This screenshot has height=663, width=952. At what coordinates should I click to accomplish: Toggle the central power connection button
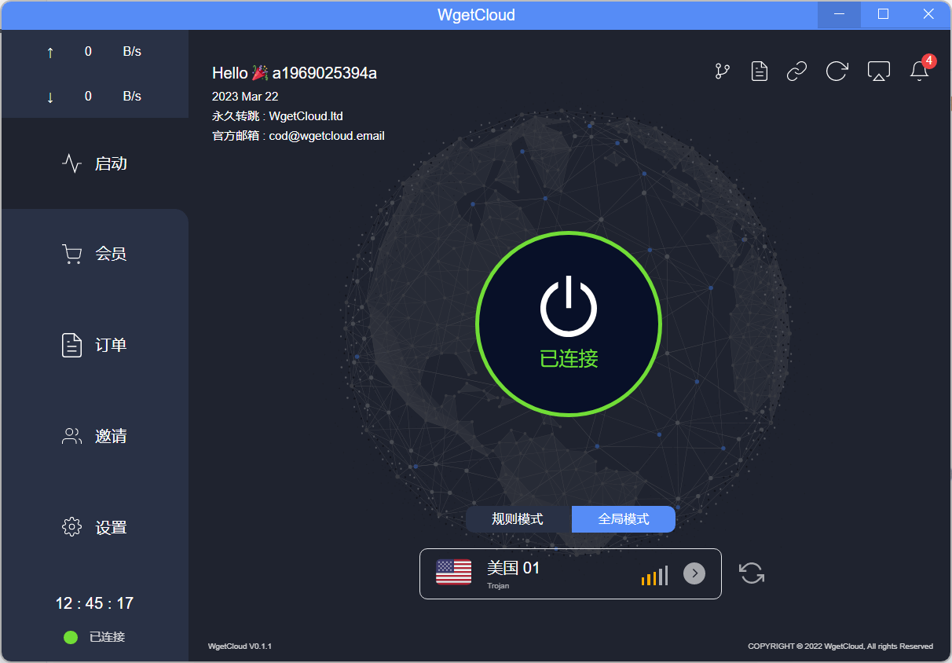pos(569,324)
